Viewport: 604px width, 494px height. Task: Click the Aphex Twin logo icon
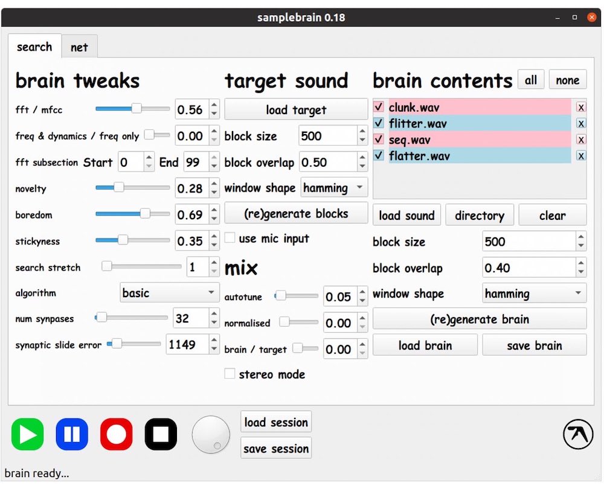577,434
